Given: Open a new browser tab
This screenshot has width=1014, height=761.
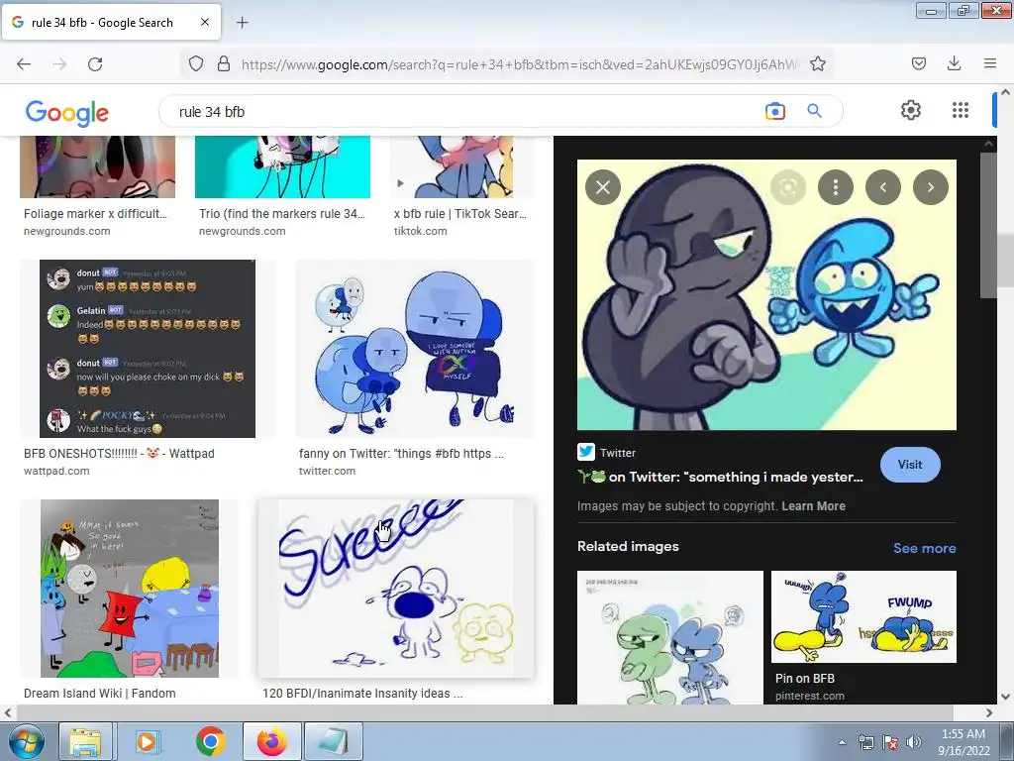Looking at the screenshot, I should [x=242, y=23].
